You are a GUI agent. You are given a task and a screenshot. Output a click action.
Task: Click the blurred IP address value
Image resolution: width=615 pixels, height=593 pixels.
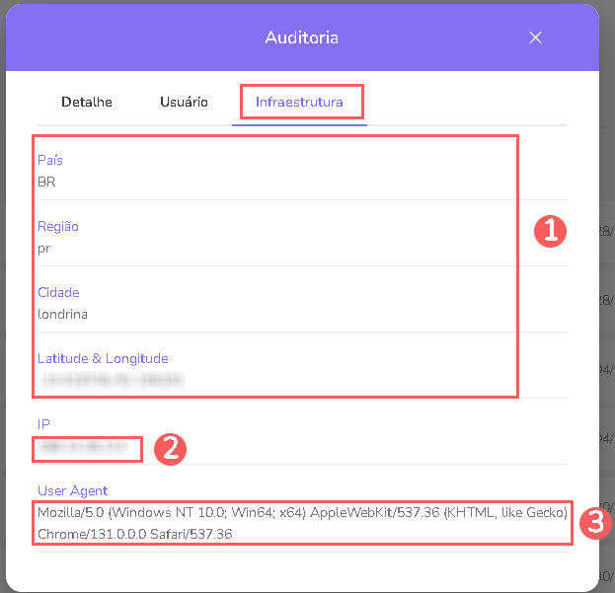[83, 447]
